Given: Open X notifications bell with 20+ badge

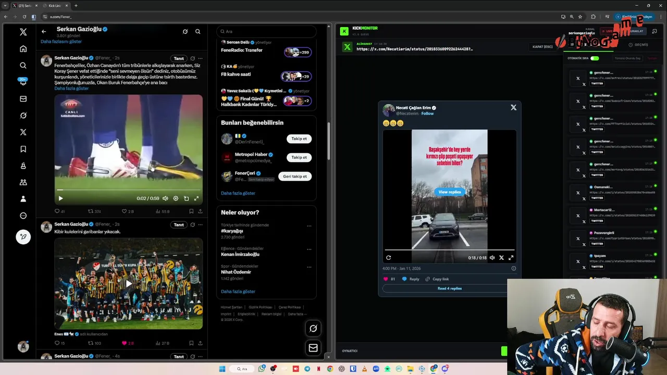Looking at the screenshot, I should click(x=23, y=82).
